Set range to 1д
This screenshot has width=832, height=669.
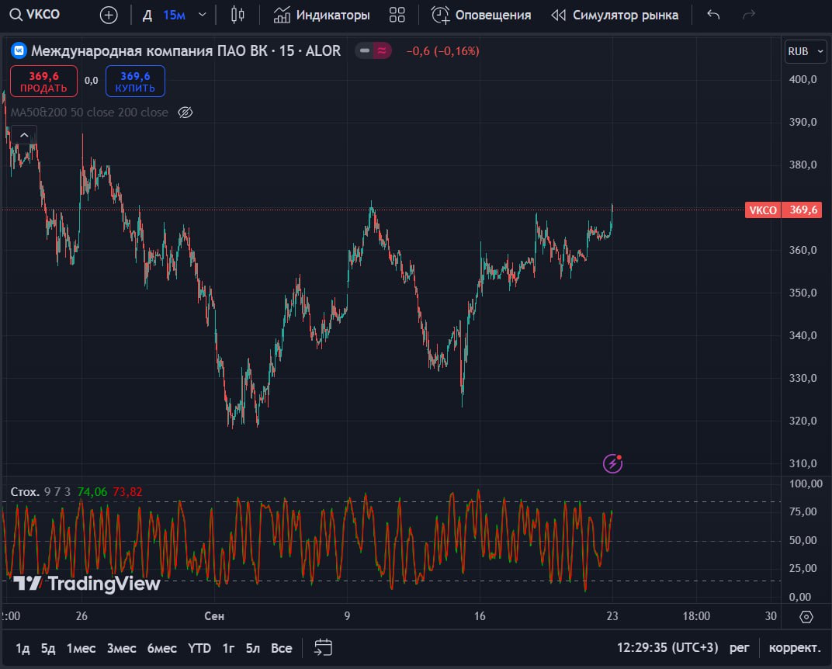(23, 648)
